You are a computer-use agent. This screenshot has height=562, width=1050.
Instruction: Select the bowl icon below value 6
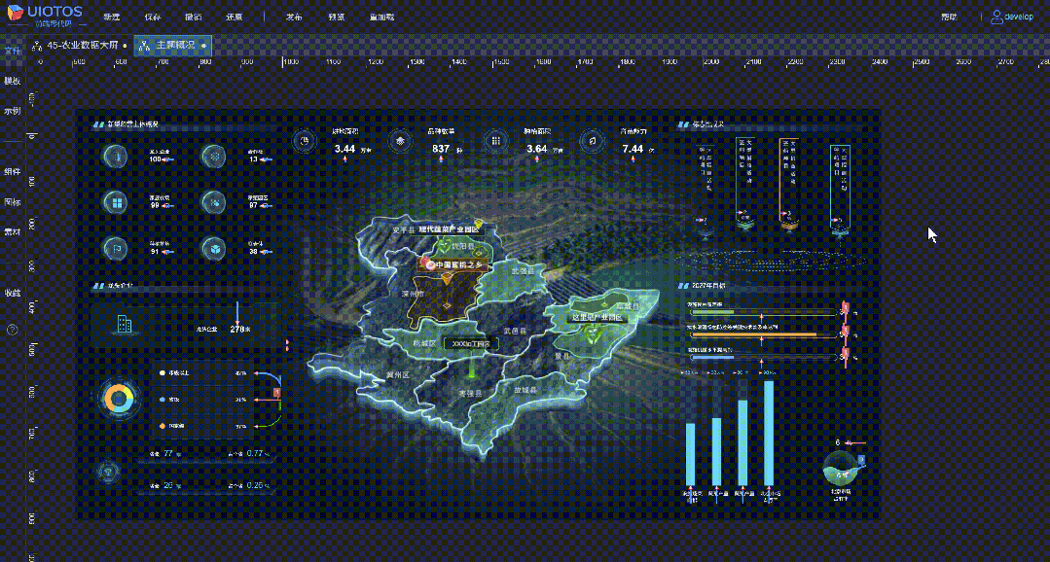point(842,469)
